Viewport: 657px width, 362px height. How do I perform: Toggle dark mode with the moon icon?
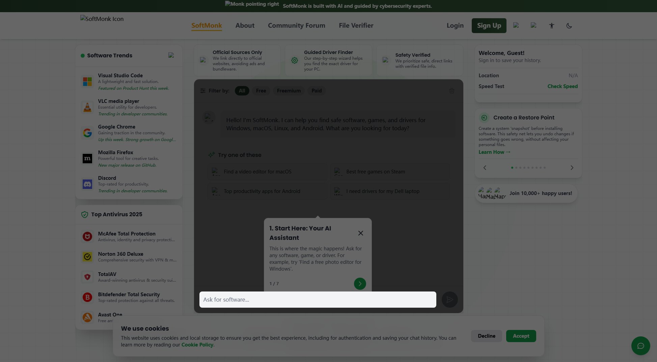[569, 25]
